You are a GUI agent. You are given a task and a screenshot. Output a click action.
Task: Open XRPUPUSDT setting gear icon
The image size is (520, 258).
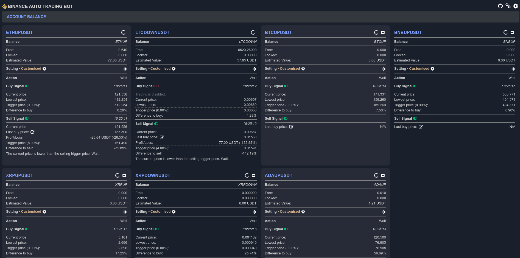[x=44, y=212]
